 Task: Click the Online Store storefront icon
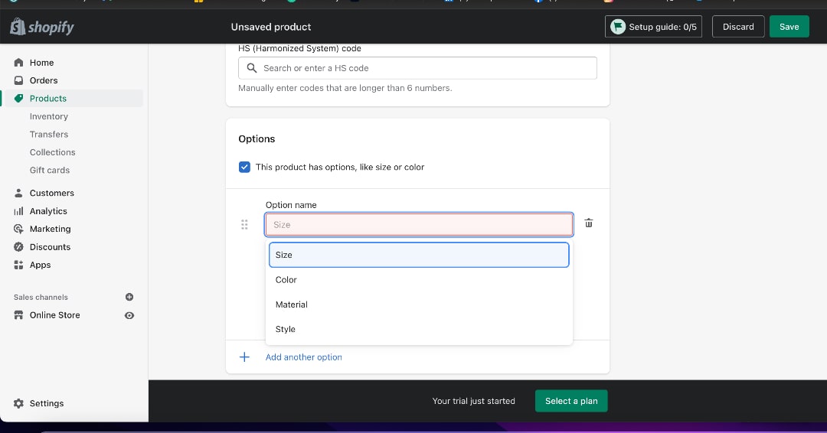click(18, 315)
